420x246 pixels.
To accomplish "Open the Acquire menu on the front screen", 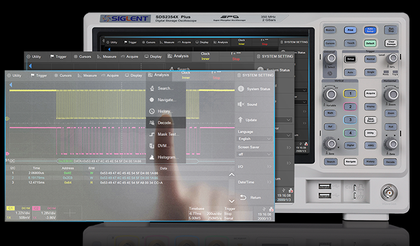I will (110, 76).
